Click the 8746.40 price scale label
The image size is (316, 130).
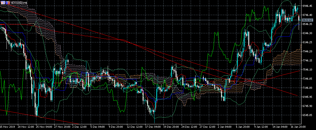307,15
